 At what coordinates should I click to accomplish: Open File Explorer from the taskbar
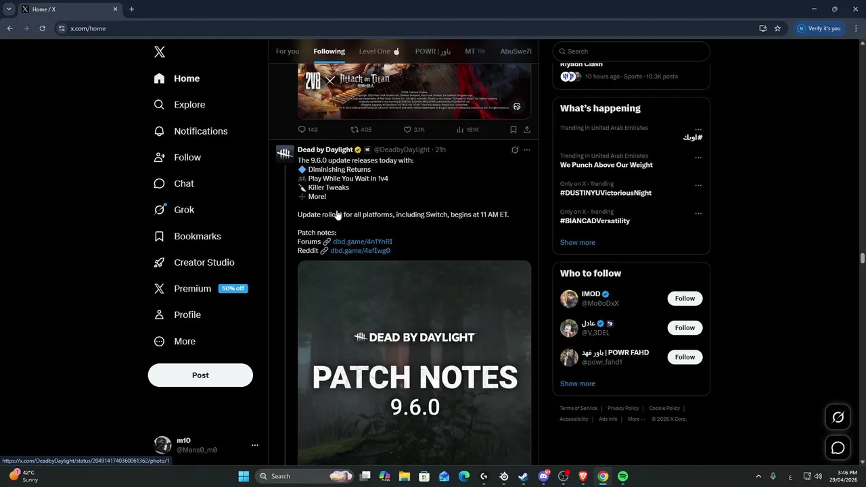(405, 476)
